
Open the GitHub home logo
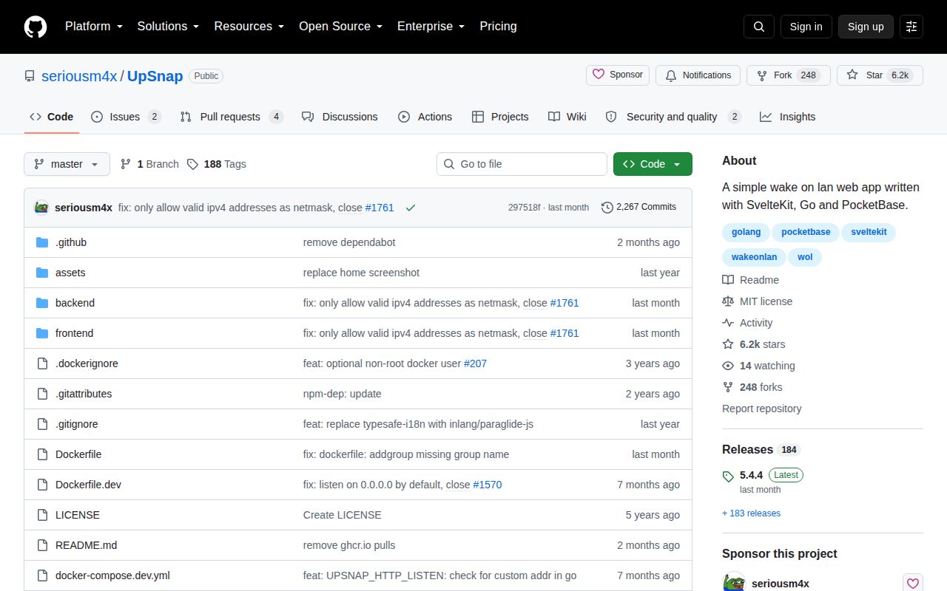coord(36,27)
